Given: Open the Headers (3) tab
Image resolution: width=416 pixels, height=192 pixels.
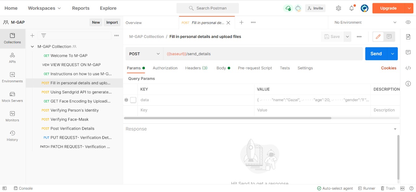Looking at the screenshot, I should tap(196, 68).
